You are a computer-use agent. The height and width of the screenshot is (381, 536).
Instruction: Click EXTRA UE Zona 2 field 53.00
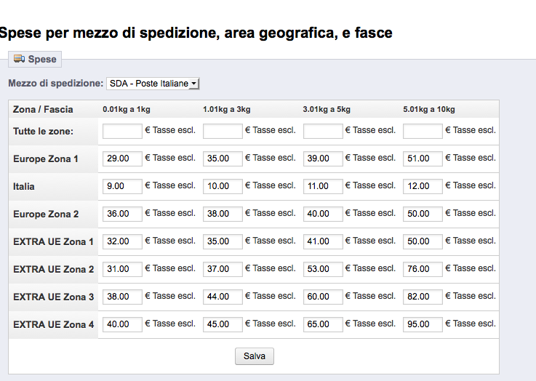point(323,269)
